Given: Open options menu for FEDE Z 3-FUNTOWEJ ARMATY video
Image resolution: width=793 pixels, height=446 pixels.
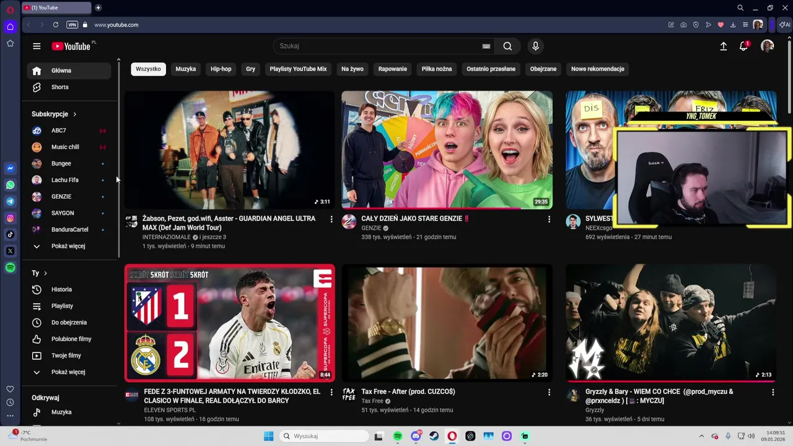Looking at the screenshot, I should point(331,392).
